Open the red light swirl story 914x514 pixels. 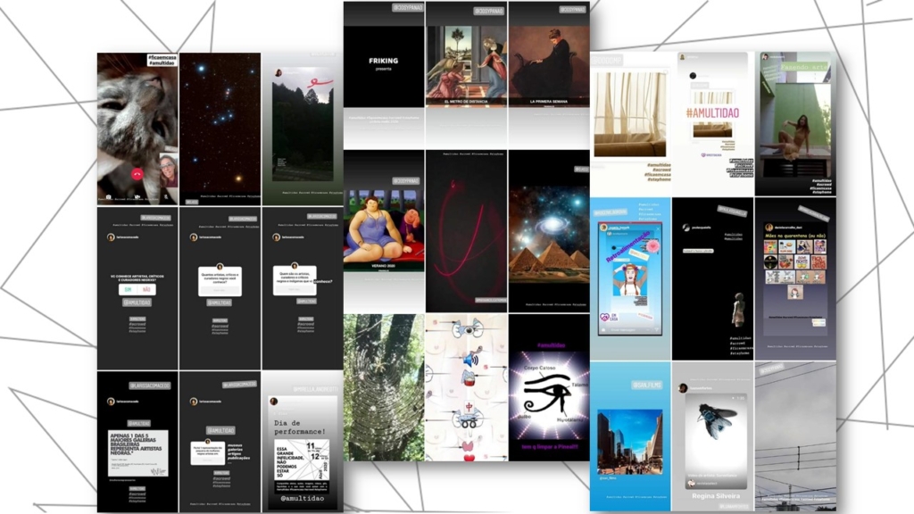(x=466, y=231)
